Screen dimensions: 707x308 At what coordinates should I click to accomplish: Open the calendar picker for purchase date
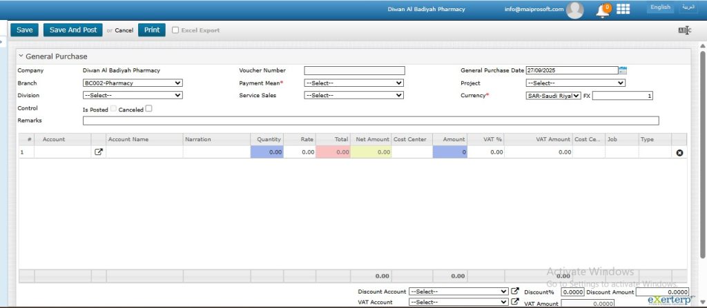tap(623, 70)
